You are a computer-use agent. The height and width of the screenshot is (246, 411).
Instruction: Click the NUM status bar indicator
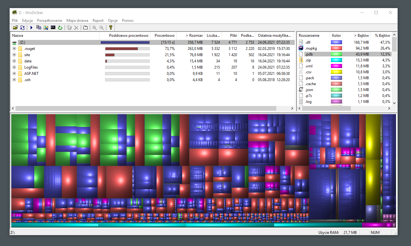tap(375, 233)
